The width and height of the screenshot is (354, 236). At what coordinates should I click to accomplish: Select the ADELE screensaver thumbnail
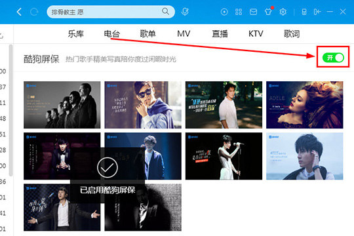[305, 105]
